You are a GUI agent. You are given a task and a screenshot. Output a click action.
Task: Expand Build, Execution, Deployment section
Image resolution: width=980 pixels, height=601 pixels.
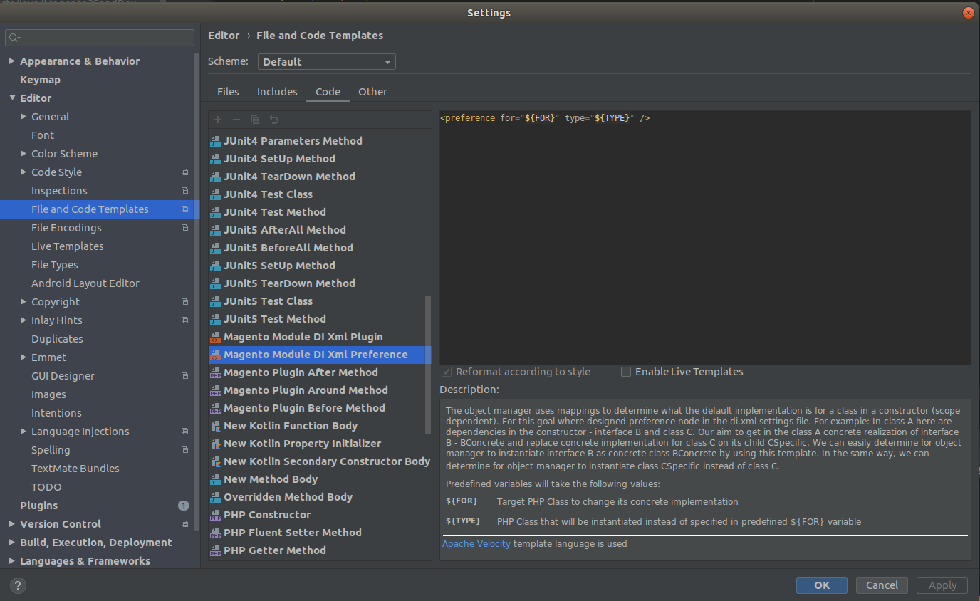click(11, 543)
